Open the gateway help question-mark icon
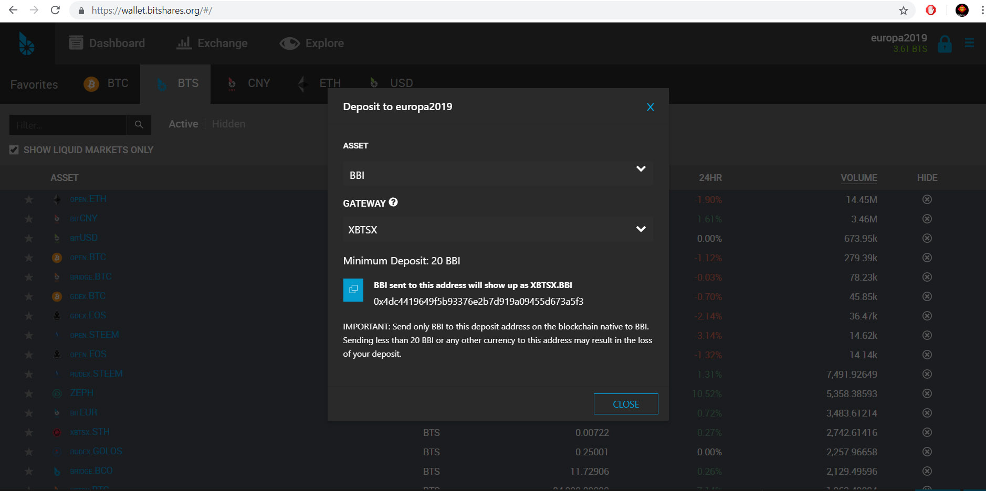The height and width of the screenshot is (491, 986). [x=393, y=202]
